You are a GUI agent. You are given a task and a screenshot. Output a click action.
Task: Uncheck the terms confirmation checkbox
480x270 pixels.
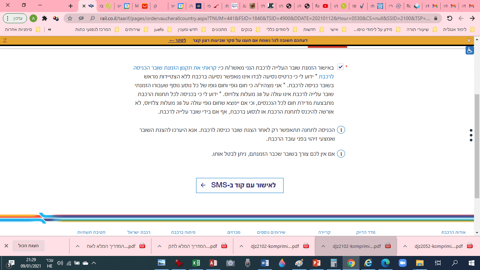tap(340, 67)
